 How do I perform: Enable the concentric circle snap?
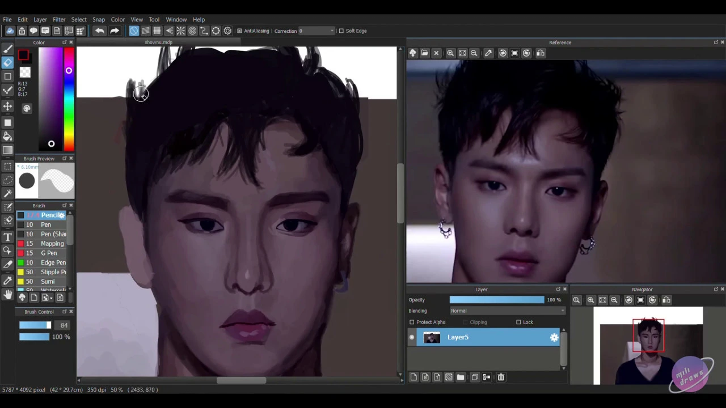(x=193, y=31)
